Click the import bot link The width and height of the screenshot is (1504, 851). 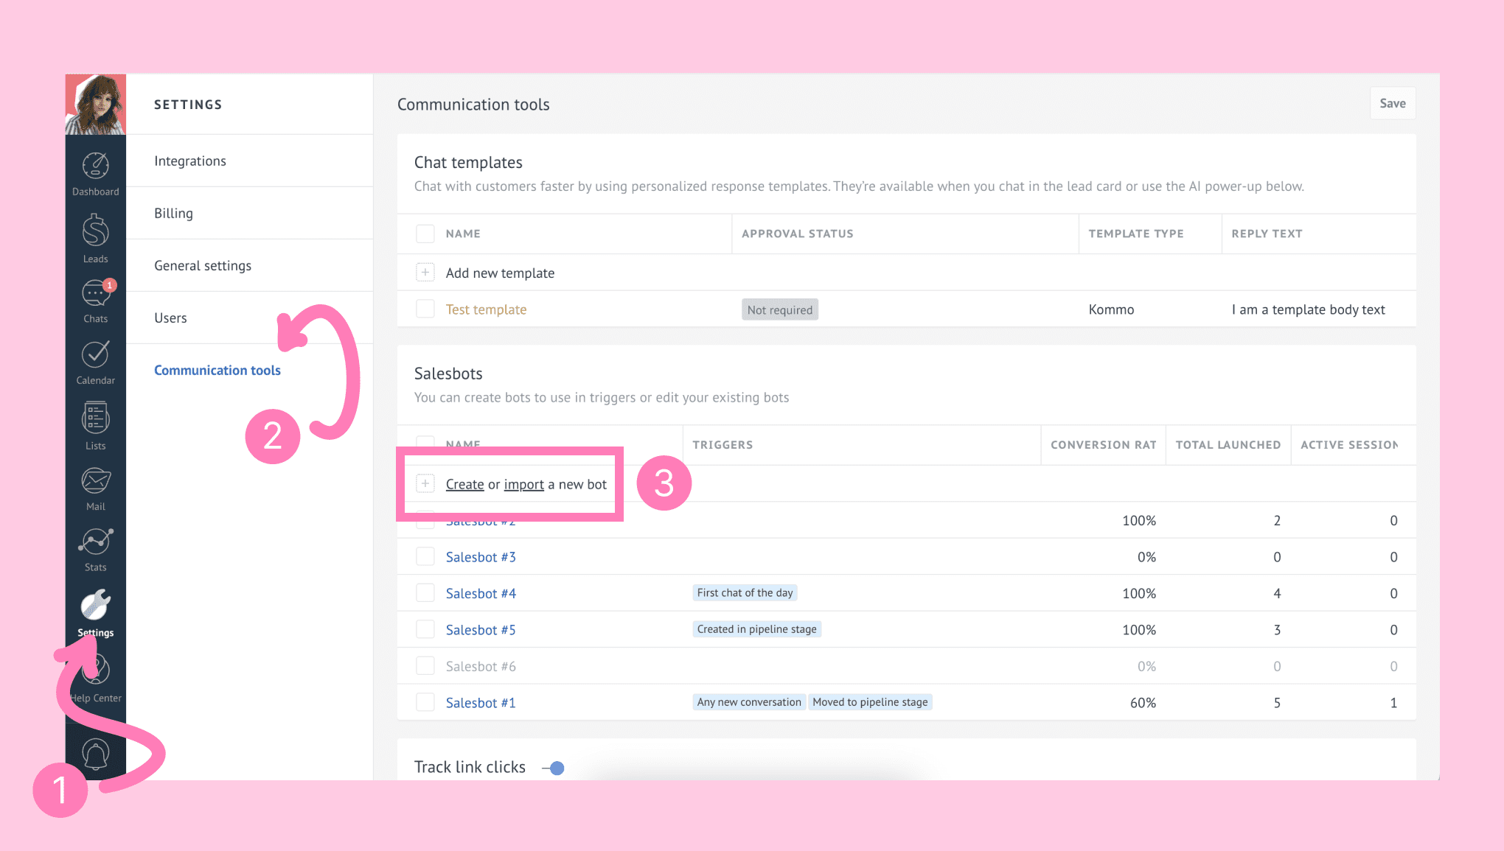523,484
